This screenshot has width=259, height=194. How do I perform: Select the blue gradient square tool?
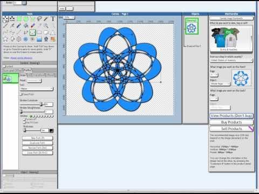[39, 39]
